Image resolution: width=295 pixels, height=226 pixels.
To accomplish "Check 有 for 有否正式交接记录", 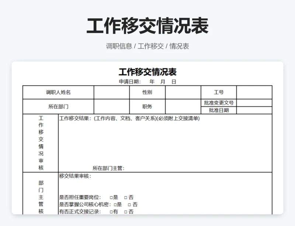I will point(111,212).
